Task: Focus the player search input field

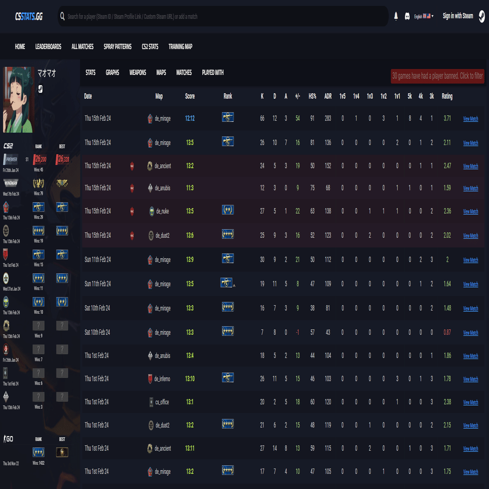Action: [223, 16]
